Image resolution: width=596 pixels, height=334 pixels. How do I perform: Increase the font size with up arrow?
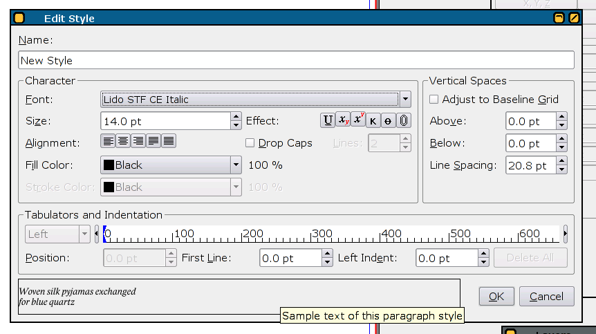click(x=236, y=116)
